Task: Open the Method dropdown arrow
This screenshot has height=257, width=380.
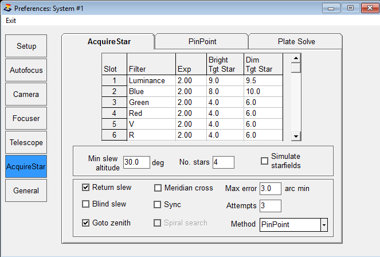Action: (x=324, y=225)
